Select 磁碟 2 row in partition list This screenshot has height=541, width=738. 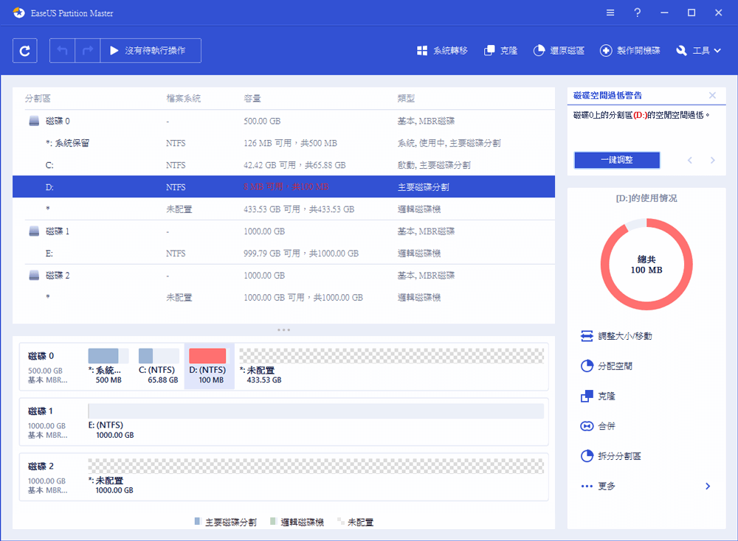click(x=283, y=275)
